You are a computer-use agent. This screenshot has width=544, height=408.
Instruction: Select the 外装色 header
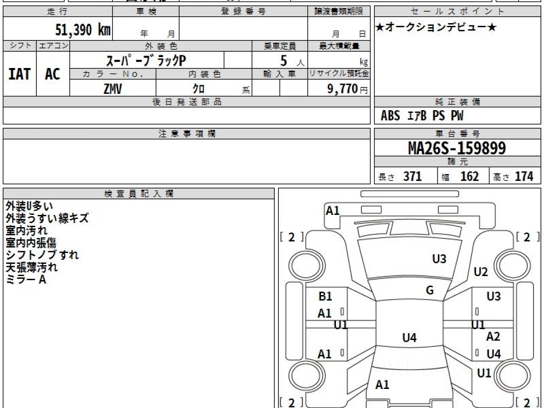(161, 46)
